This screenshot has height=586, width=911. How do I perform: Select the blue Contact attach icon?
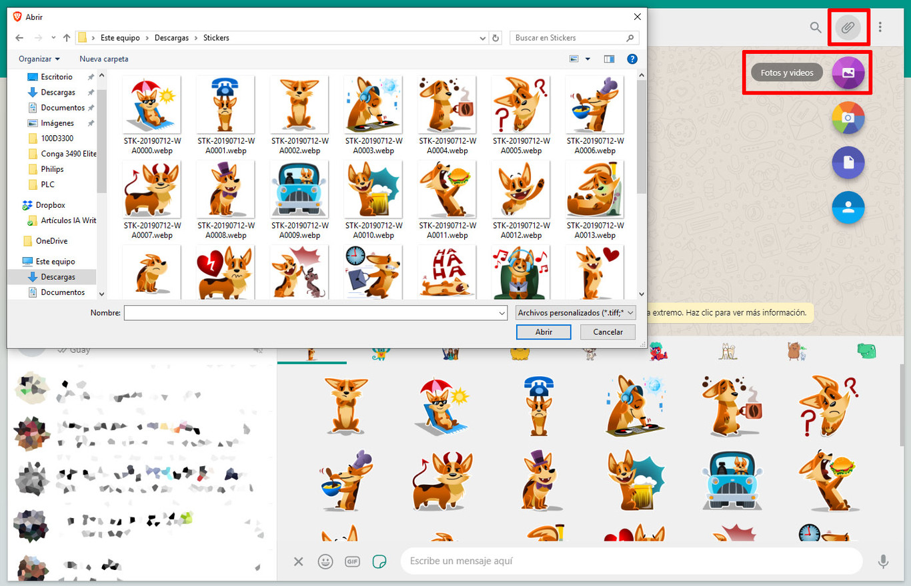point(848,207)
